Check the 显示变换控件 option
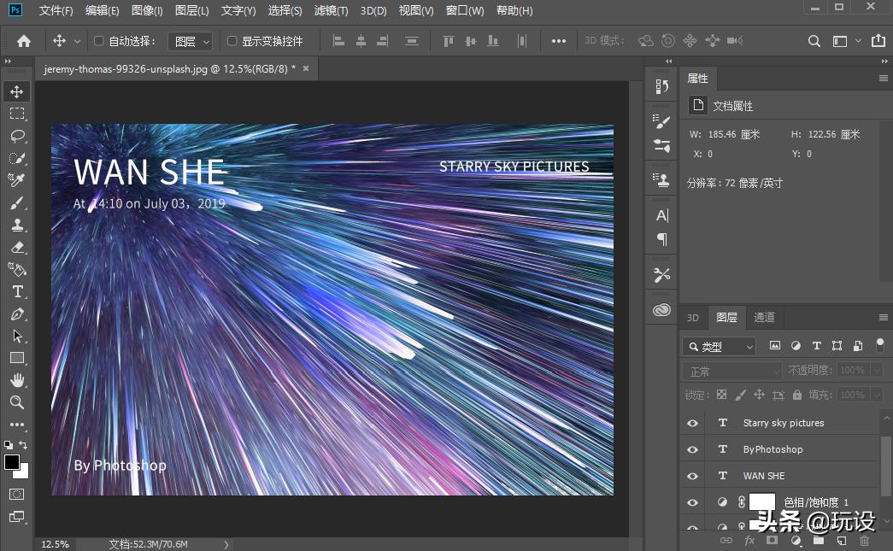This screenshot has height=551, width=893. 232,41
